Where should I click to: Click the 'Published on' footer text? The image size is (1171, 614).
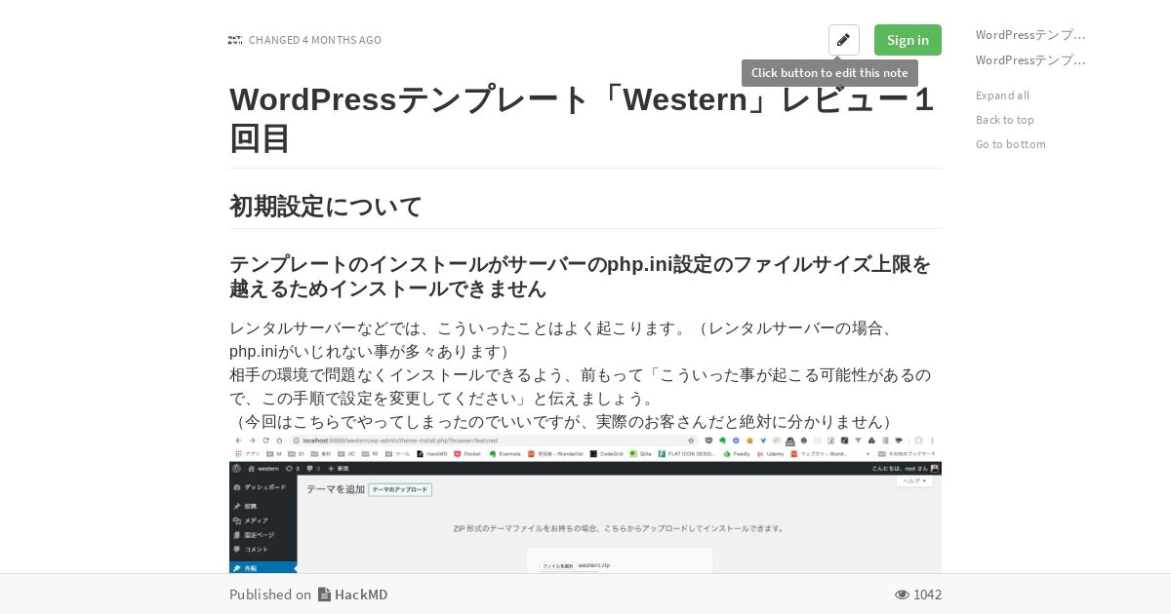270,595
